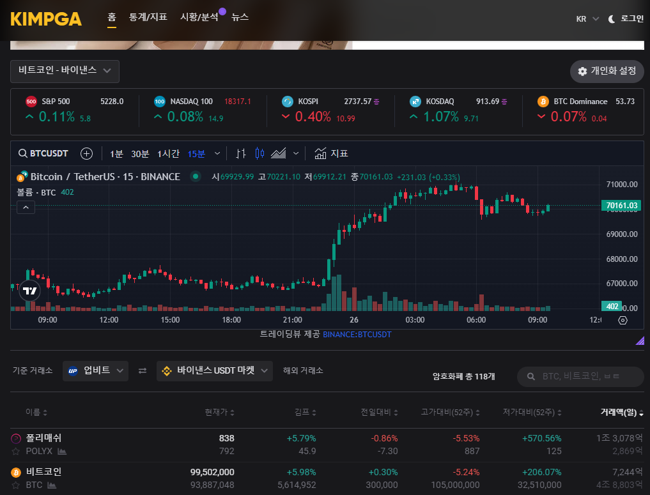
Task: Click the 기준 거래소 label
Action: point(33,370)
